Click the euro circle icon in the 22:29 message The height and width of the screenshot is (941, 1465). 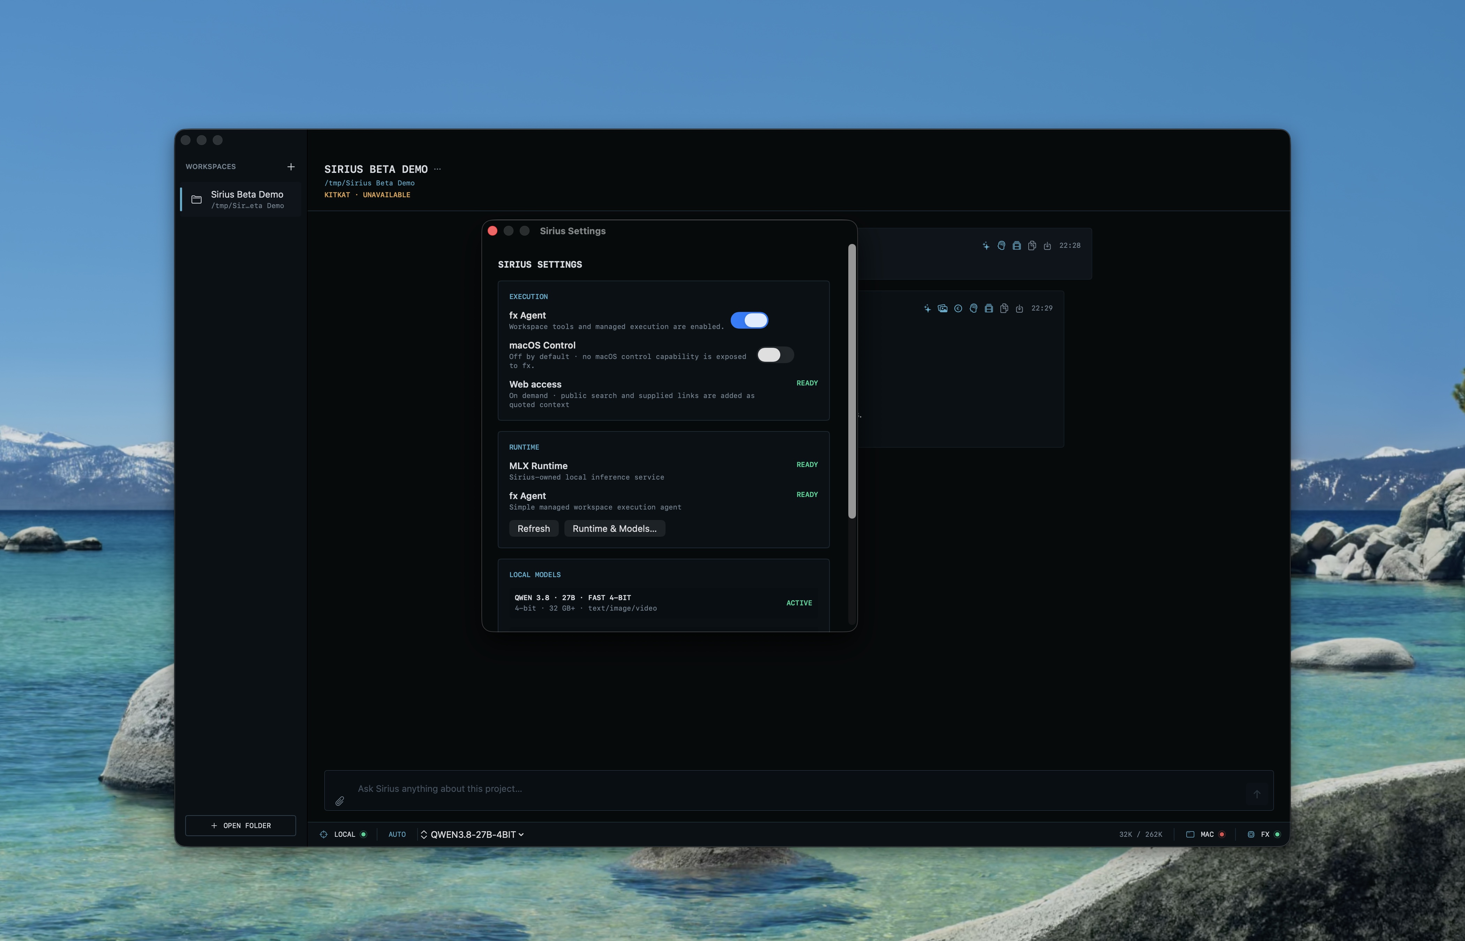pos(957,308)
